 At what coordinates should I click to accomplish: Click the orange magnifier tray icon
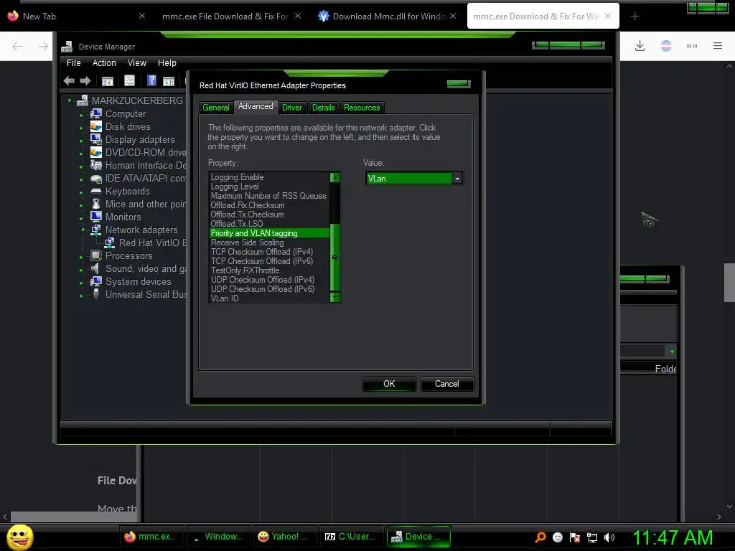[540, 537]
